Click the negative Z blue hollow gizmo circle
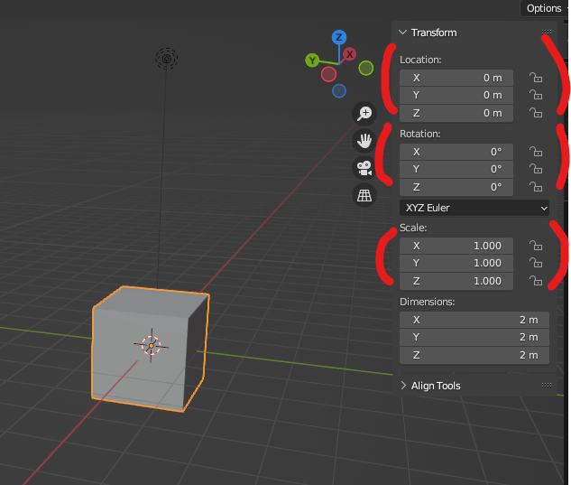571x485 pixels. (x=339, y=91)
